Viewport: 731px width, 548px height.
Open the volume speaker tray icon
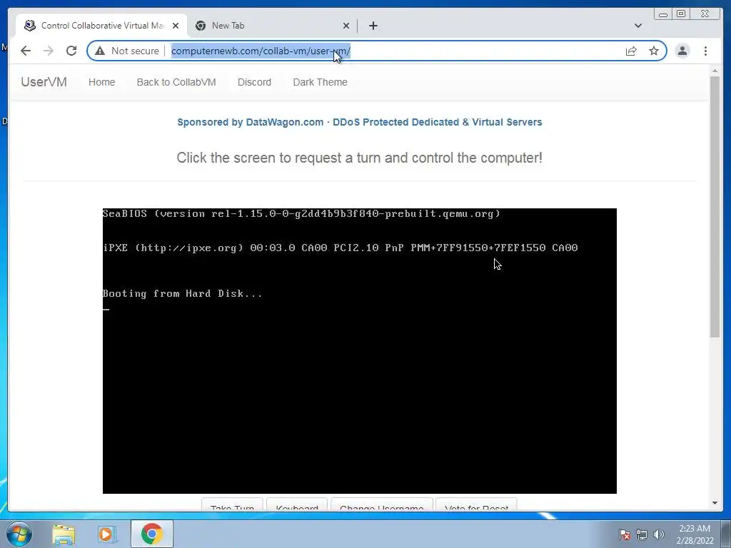[x=658, y=534]
